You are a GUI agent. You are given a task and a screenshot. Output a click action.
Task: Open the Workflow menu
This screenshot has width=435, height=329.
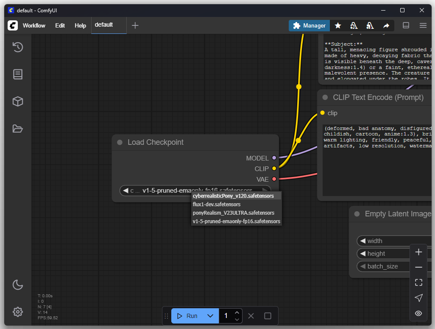(34, 25)
